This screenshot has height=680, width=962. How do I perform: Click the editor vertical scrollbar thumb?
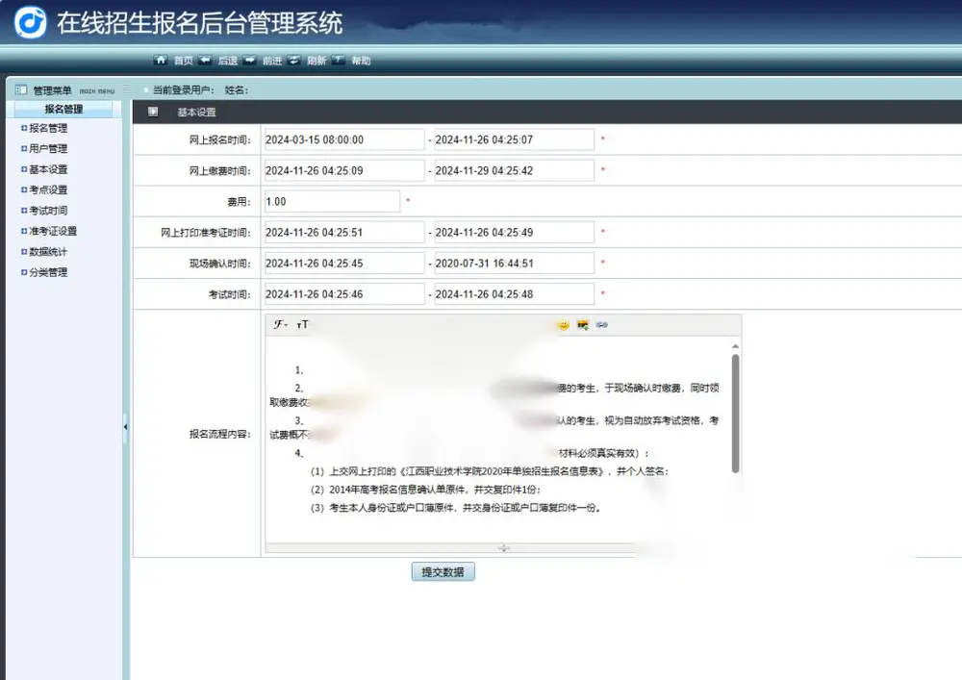pyautogui.click(x=735, y=414)
